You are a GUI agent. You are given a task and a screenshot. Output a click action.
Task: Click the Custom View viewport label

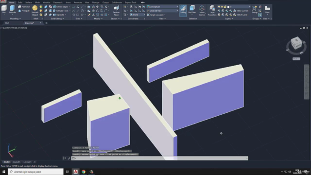[x=10, y=28]
